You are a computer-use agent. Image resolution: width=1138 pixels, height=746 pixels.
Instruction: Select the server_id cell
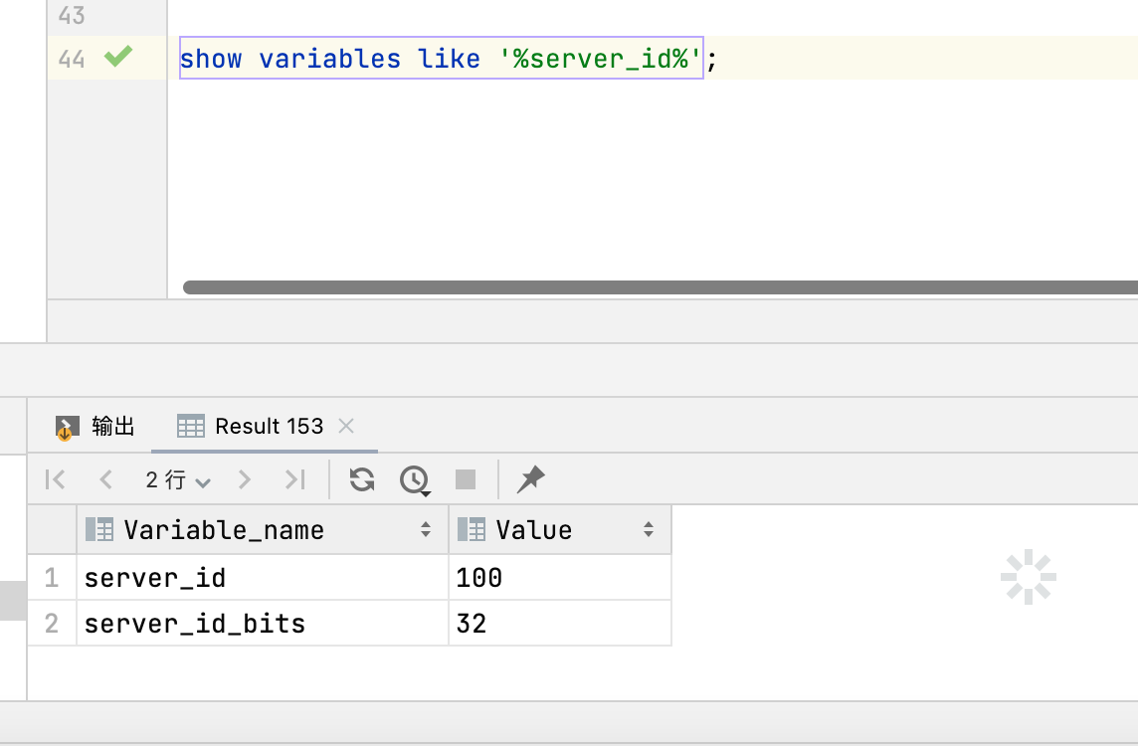(262, 578)
